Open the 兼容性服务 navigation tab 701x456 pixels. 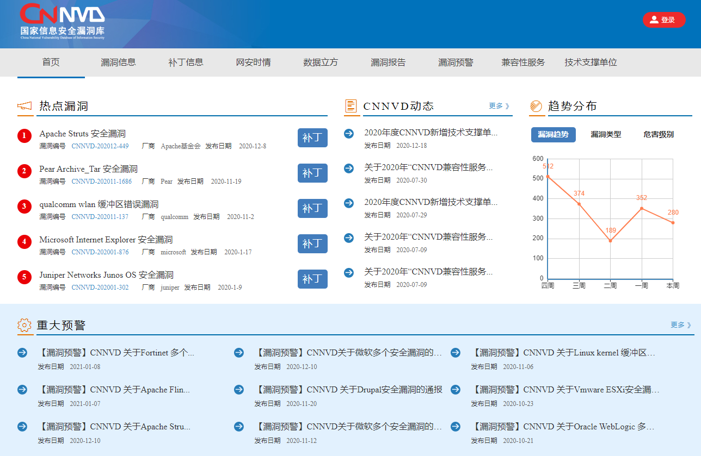(x=524, y=63)
